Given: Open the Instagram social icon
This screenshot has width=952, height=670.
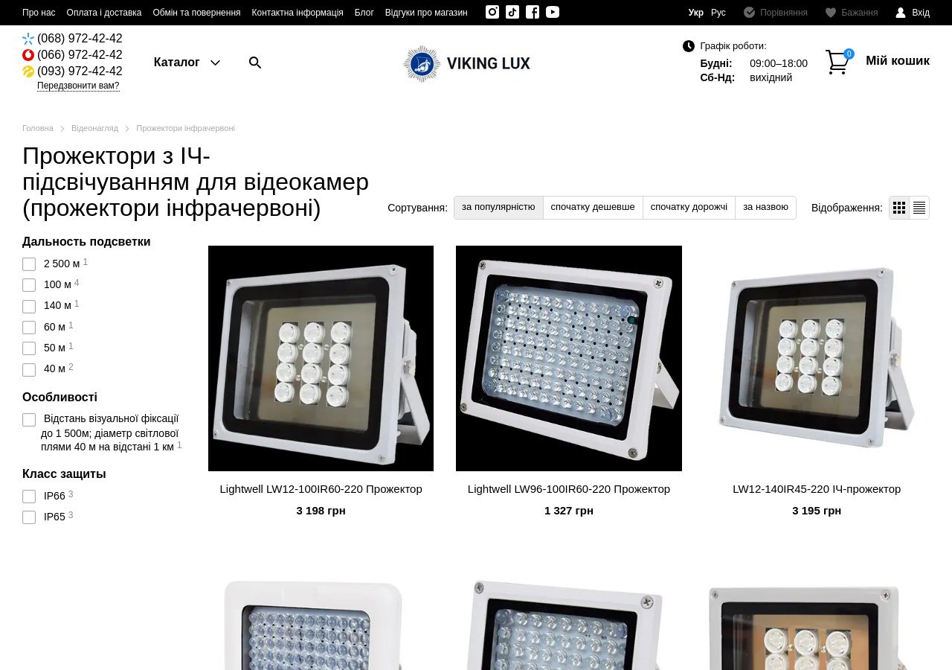Looking at the screenshot, I should [492, 12].
